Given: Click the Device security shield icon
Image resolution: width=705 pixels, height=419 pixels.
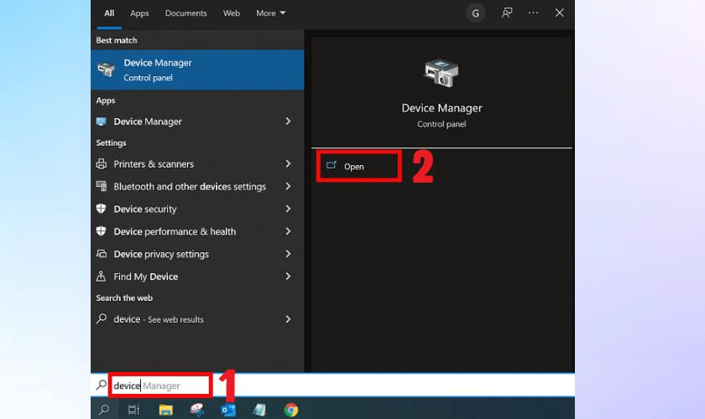Looking at the screenshot, I should pos(102,209).
